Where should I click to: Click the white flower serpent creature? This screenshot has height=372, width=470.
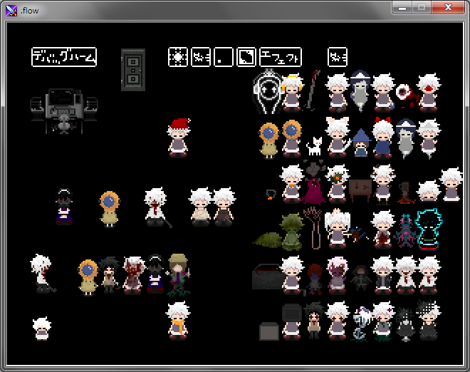[361, 324]
